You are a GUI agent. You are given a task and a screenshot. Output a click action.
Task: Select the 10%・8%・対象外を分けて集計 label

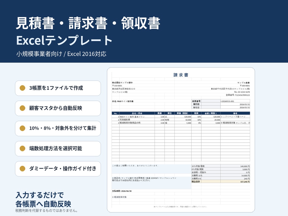[63, 128]
